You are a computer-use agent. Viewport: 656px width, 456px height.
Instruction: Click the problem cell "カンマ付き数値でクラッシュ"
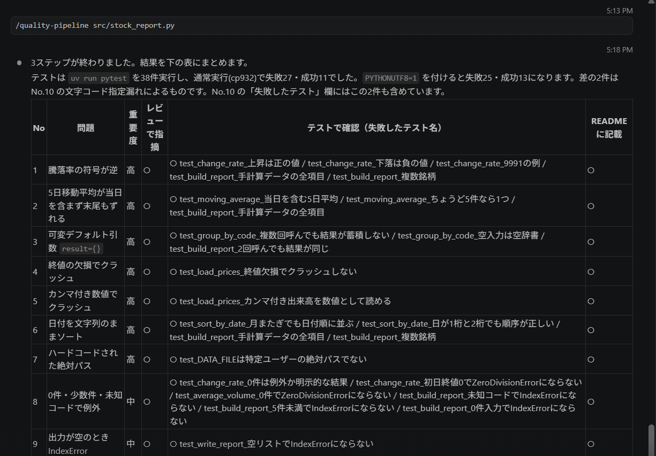(86, 301)
